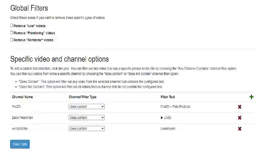Screen dimensions: 263x164
Task: Click the Filter Text column header
Action: pos(168,97)
